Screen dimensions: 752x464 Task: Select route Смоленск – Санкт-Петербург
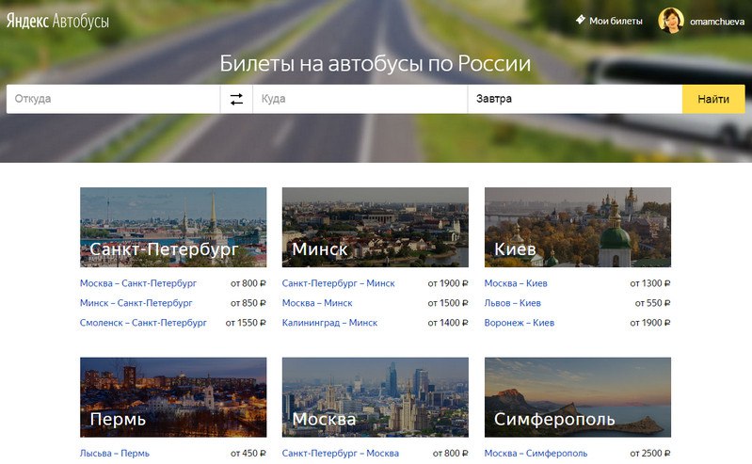tap(143, 323)
